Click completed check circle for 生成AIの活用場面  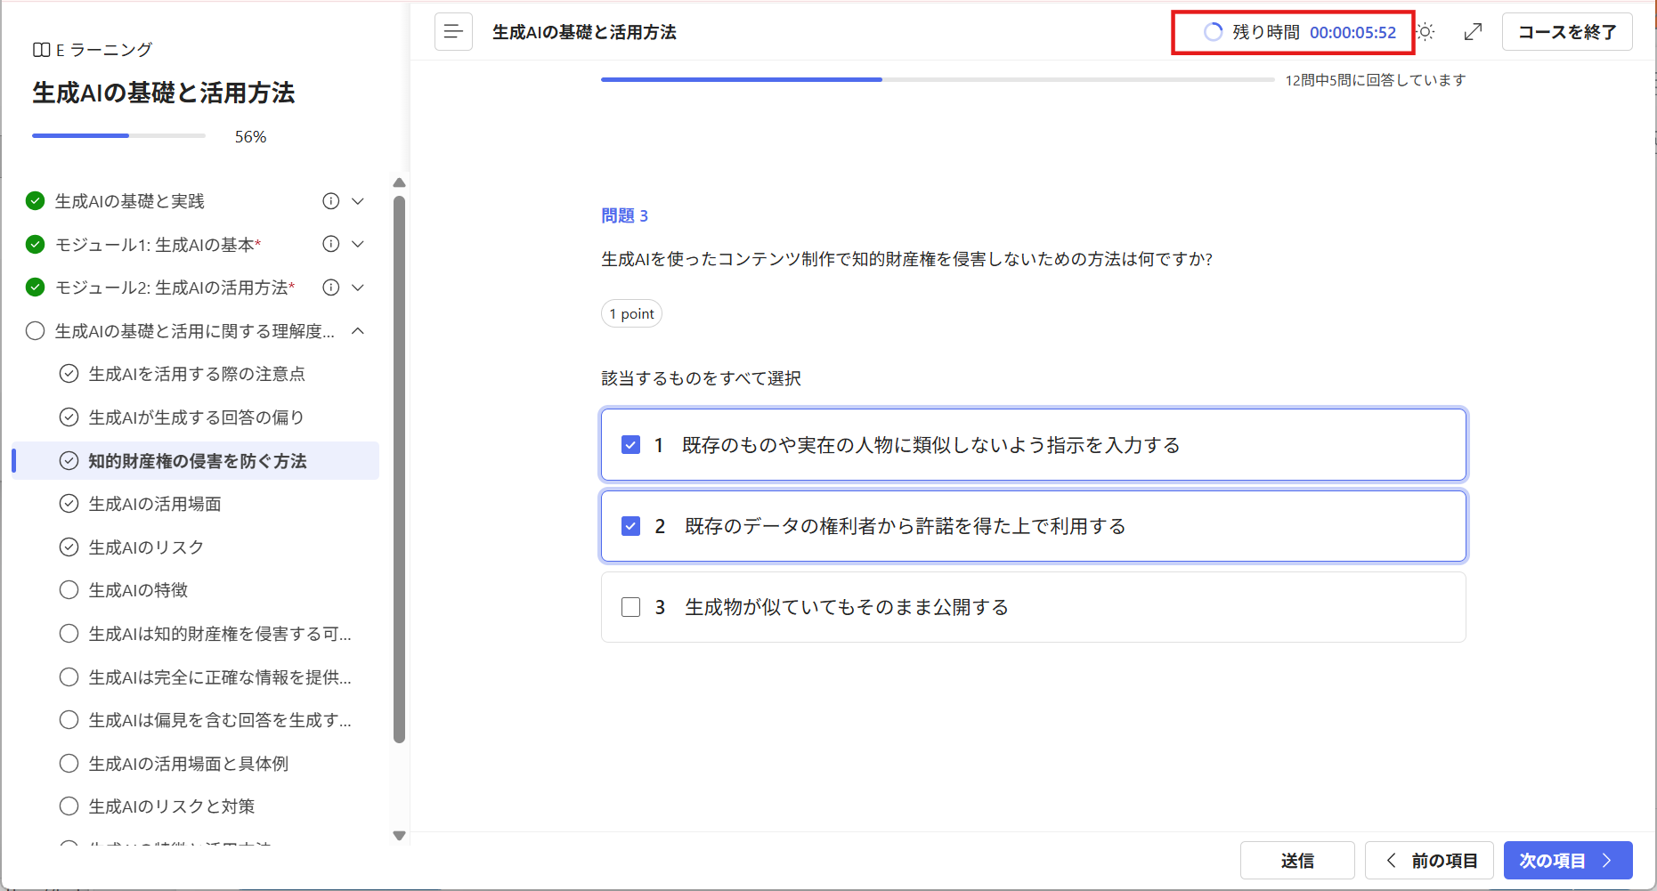pos(69,504)
